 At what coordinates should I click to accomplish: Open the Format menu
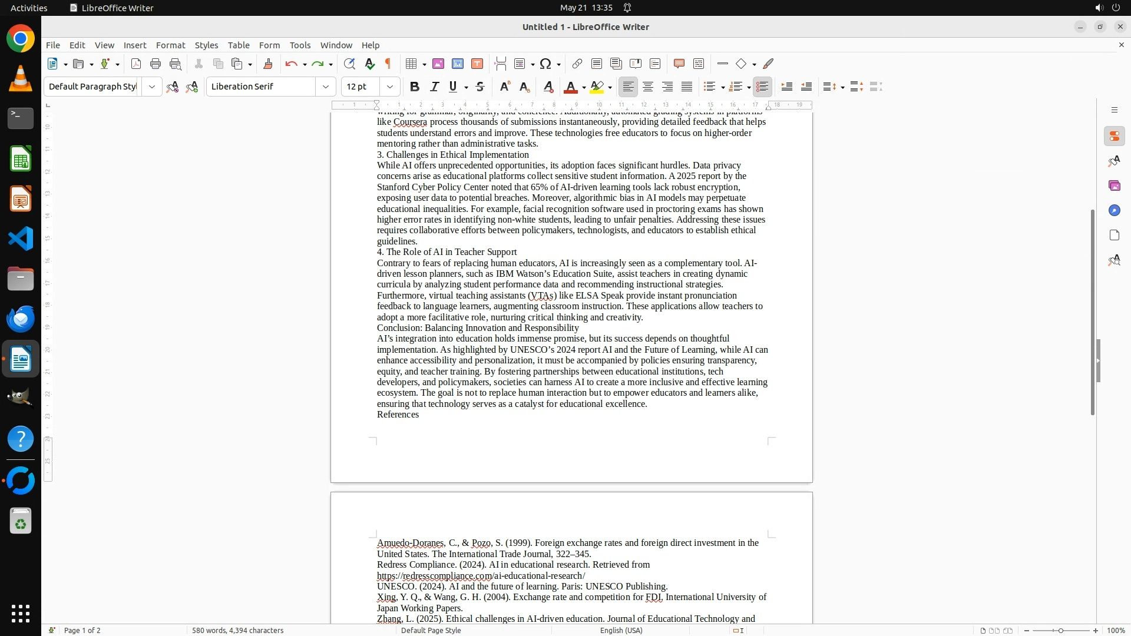point(170,45)
